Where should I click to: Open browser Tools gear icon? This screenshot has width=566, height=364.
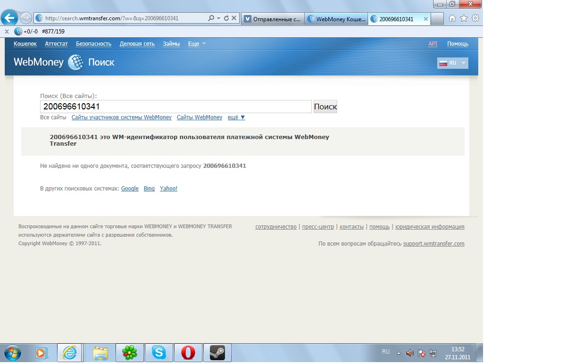pos(475,18)
